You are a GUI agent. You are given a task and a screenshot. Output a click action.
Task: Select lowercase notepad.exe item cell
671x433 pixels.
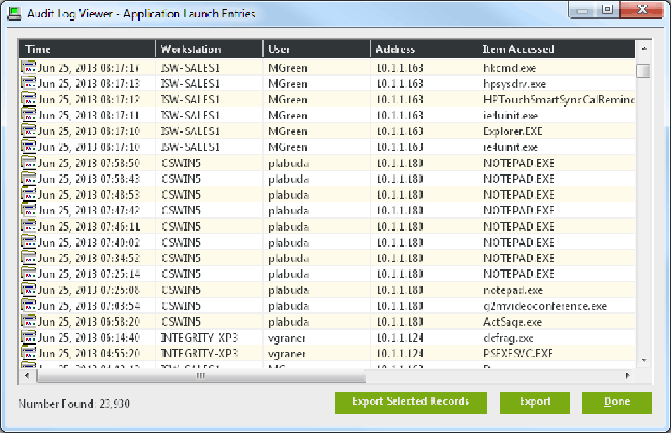[x=513, y=290]
